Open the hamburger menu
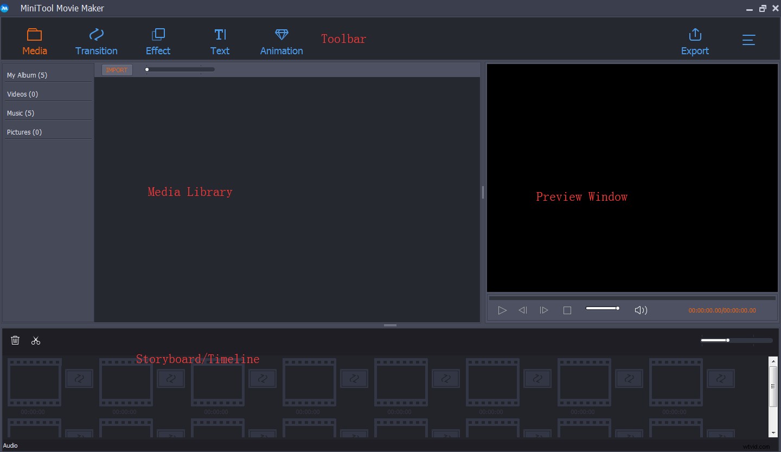This screenshot has height=452, width=781. (x=749, y=40)
